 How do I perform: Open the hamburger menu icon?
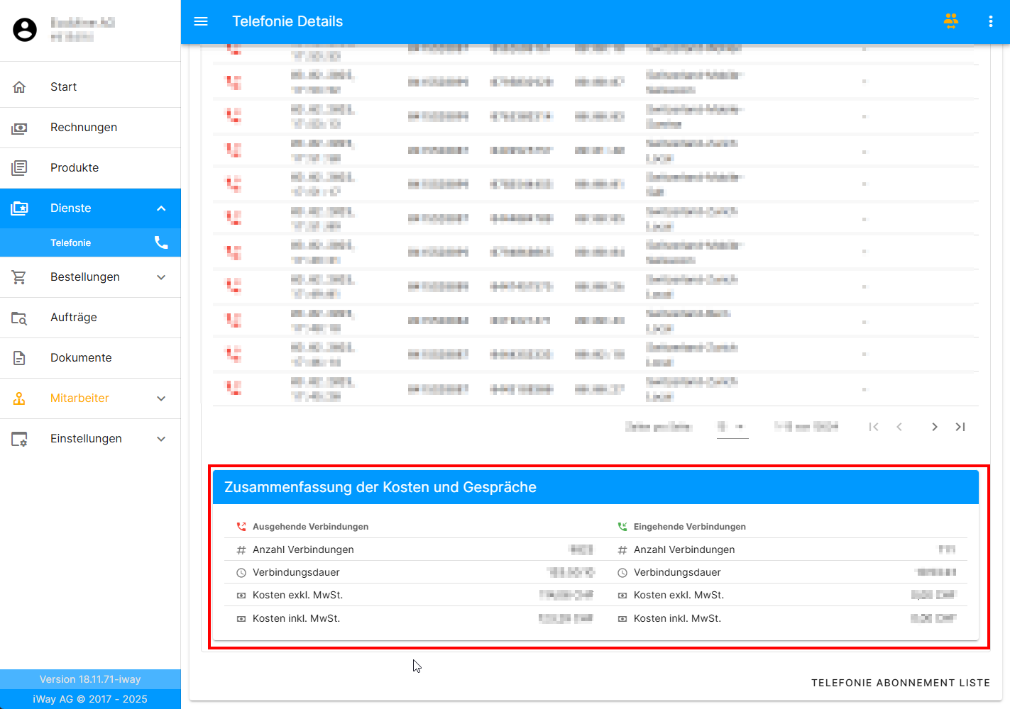(201, 21)
